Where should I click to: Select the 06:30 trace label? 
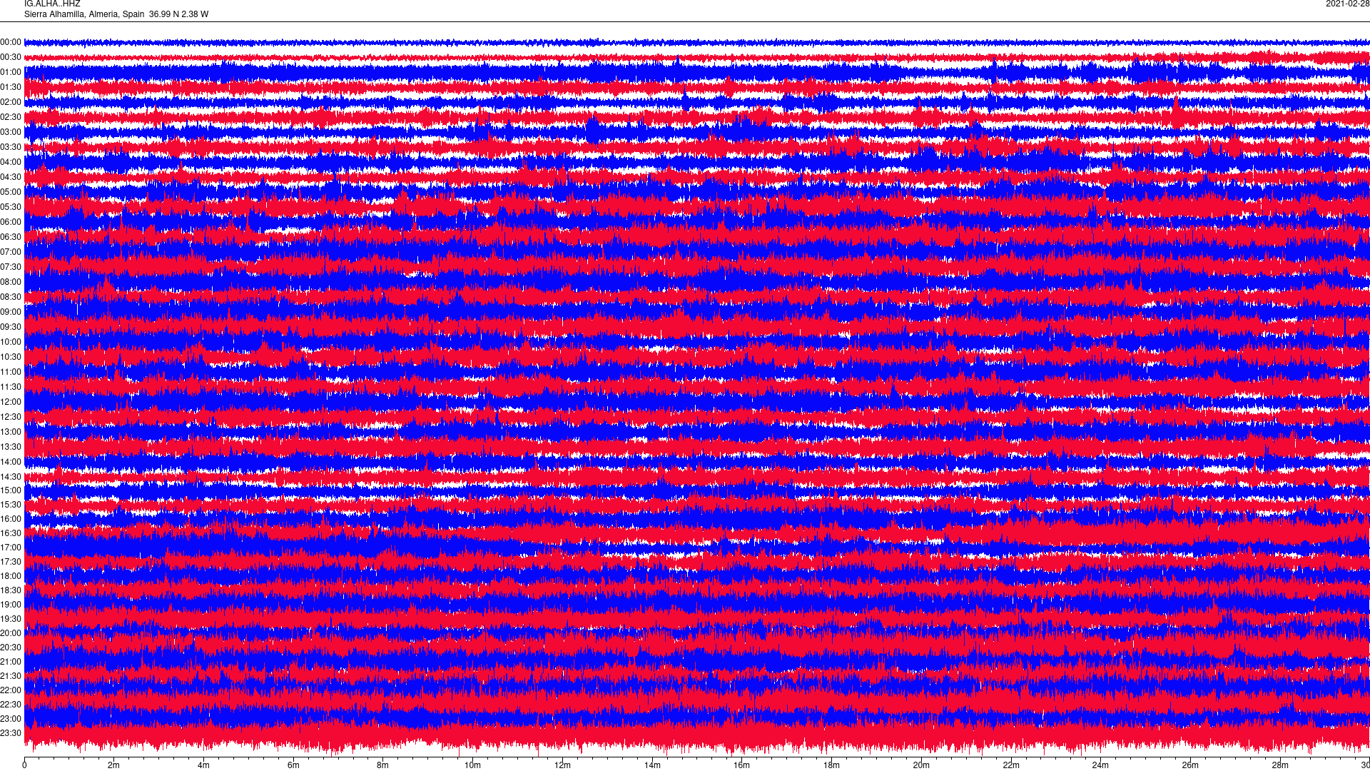click(11, 238)
